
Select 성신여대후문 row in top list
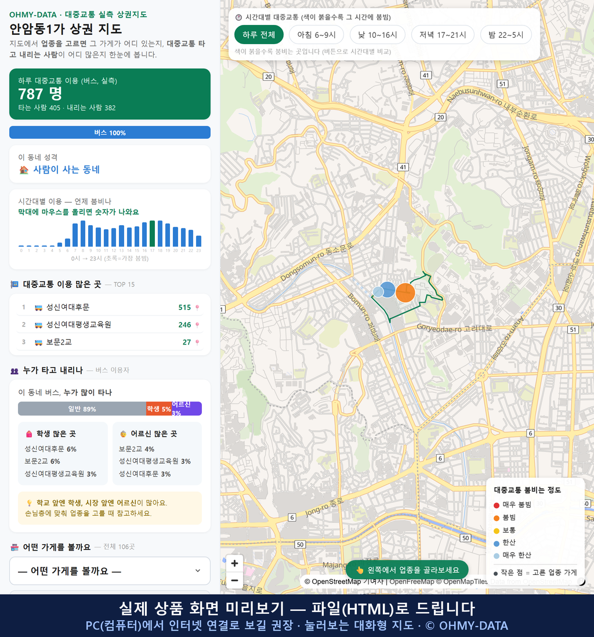110,307
